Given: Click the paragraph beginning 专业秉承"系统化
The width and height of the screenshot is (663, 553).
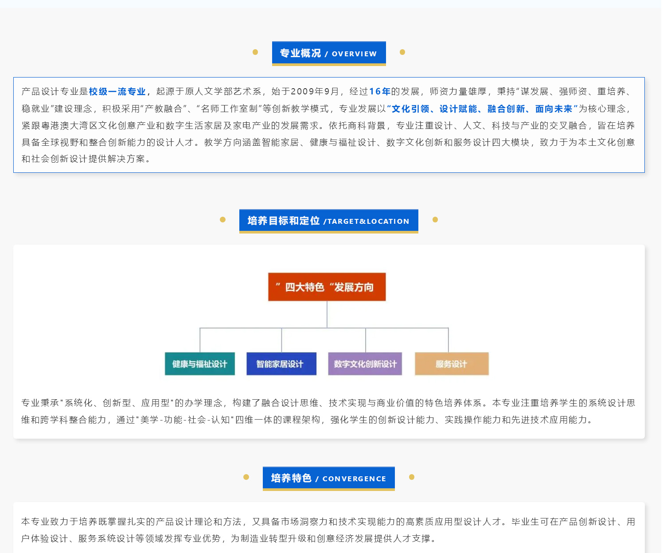Looking at the screenshot, I should (x=328, y=411).
